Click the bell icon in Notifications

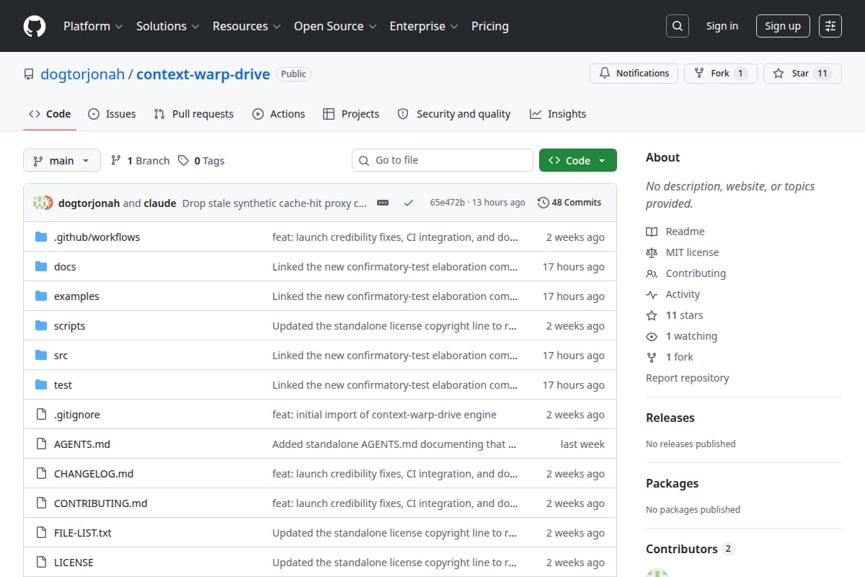(604, 74)
